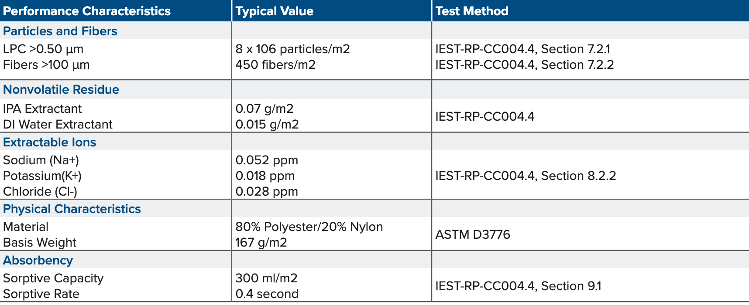
Task: Click the 0.018 ppm potassium value
Action: pyautogui.click(x=265, y=176)
